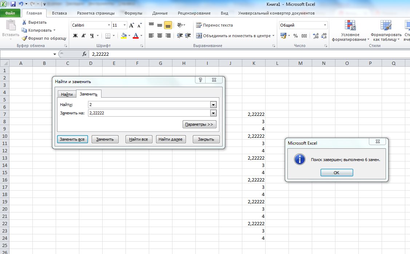This screenshot has width=410, height=254.
Task: Click the 'Заменить на' input field
Action: tap(149, 113)
